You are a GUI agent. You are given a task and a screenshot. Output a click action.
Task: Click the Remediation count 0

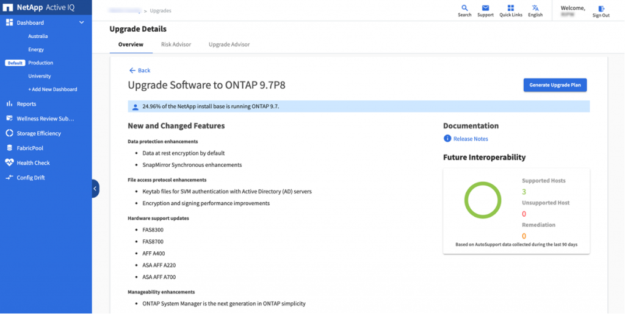524,236
